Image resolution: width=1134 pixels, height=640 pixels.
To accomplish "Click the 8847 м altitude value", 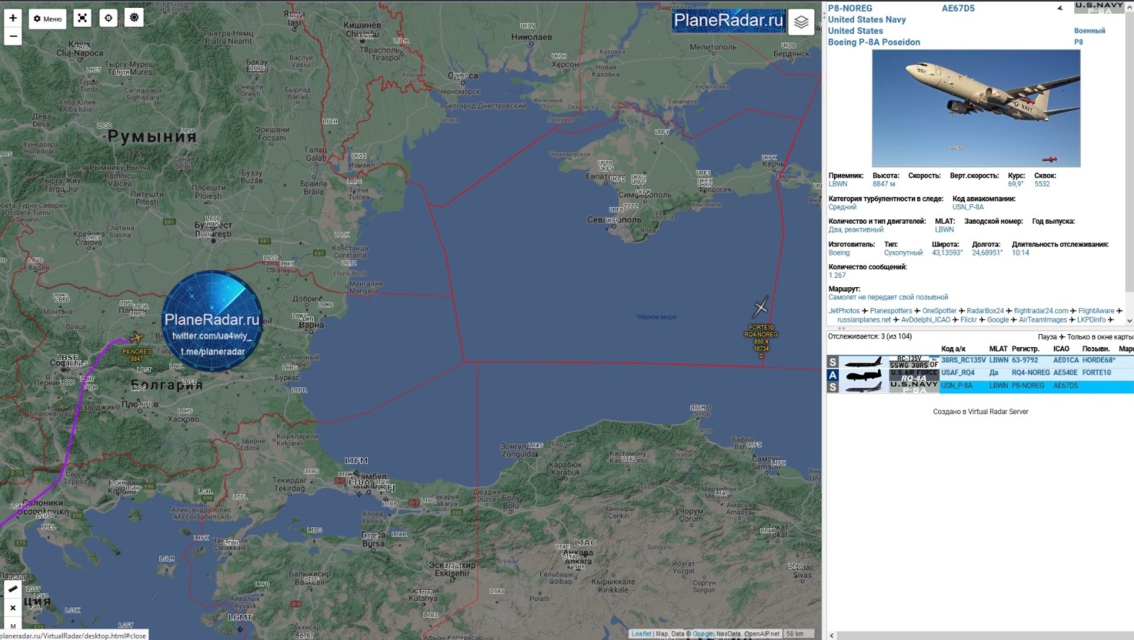I will 884,184.
